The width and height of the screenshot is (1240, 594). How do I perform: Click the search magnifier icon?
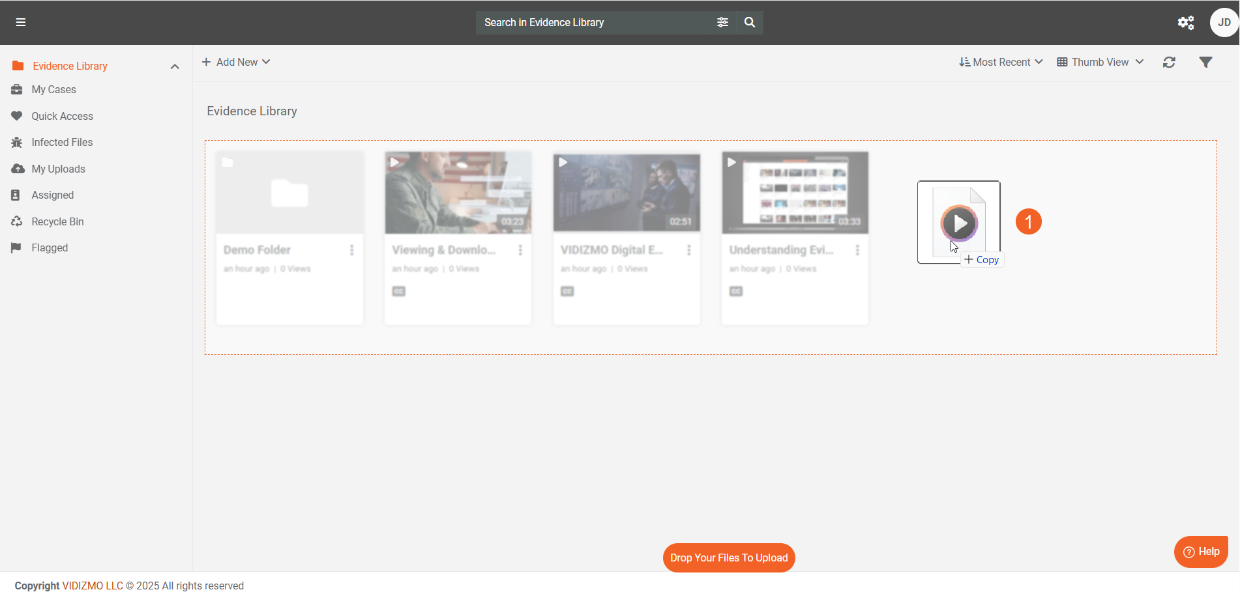[x=750, y=22]
